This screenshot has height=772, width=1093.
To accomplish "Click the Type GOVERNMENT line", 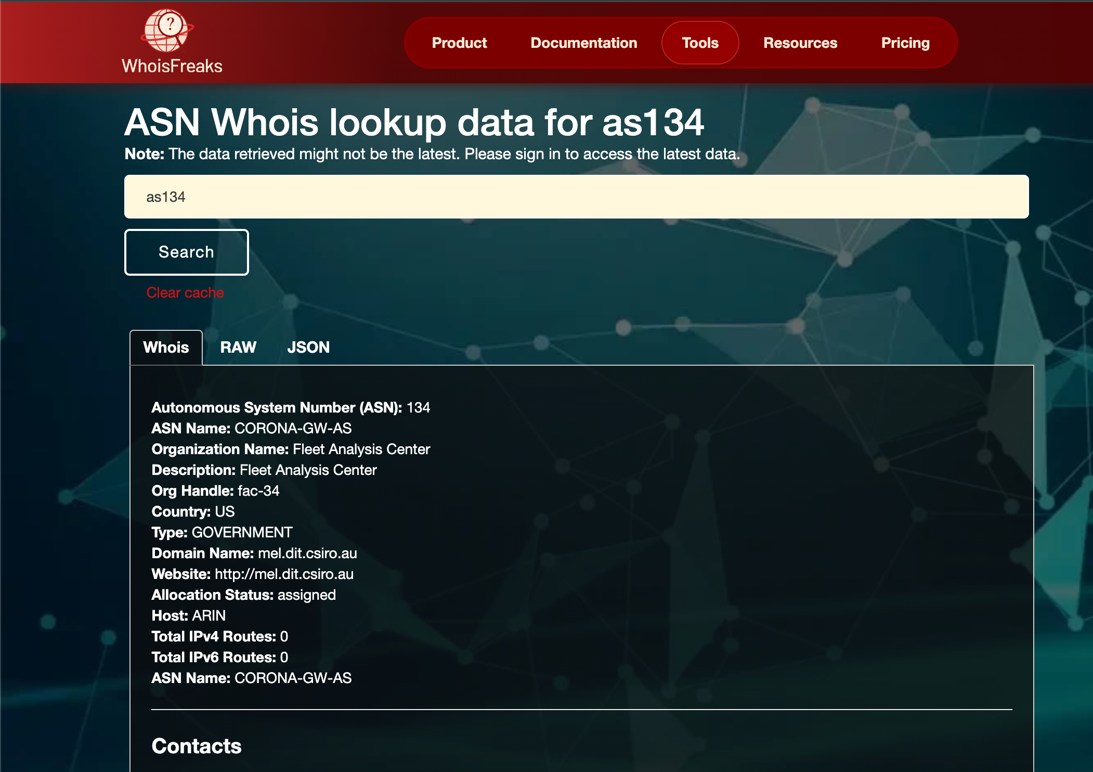I will [x=222, y=533].
